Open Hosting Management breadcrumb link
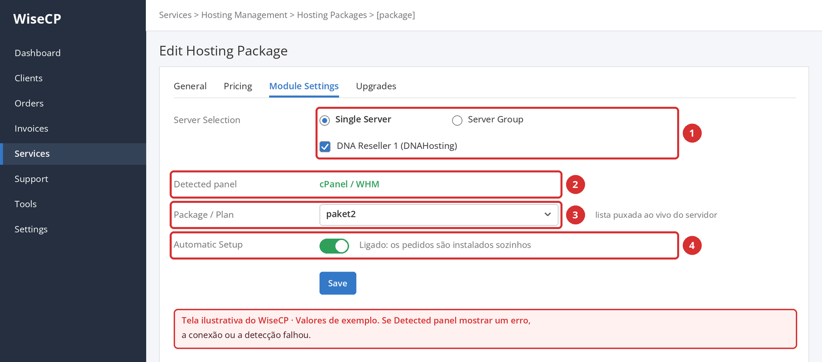The image size is (822, 362). click(244, 15)
